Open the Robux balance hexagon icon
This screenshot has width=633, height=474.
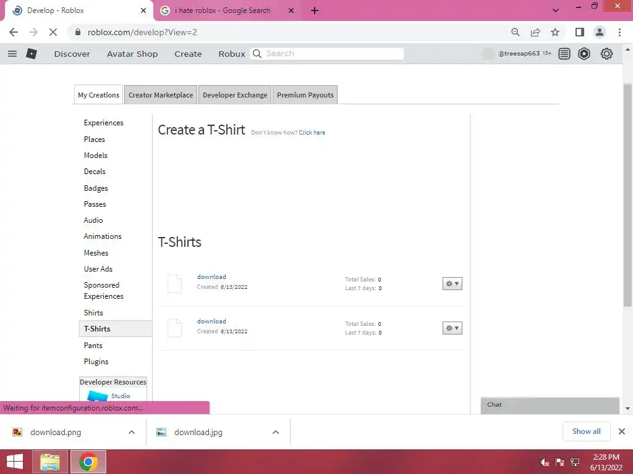(x=584, y=54)
